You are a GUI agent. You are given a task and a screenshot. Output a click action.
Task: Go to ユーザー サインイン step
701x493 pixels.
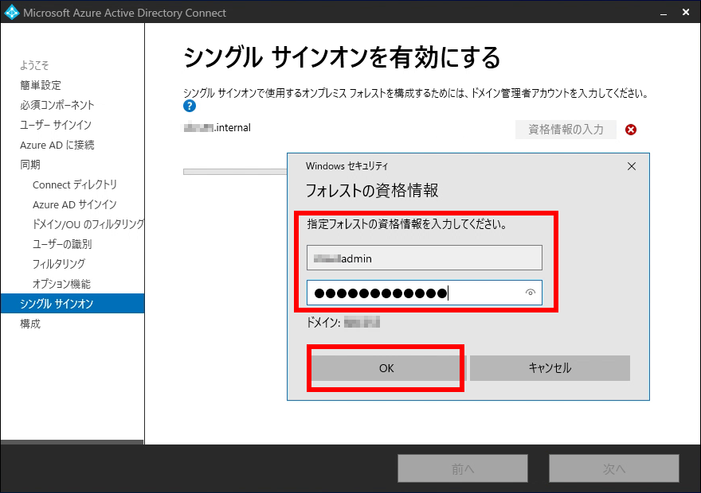56,125
